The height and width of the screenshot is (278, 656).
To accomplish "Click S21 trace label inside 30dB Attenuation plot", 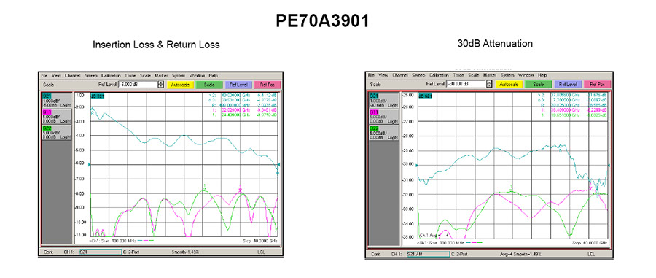I will point(426,96).
